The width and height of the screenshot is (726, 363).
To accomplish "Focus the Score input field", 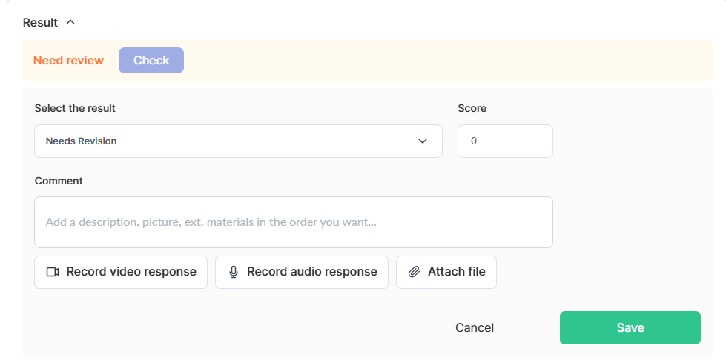I will [504, 141].
